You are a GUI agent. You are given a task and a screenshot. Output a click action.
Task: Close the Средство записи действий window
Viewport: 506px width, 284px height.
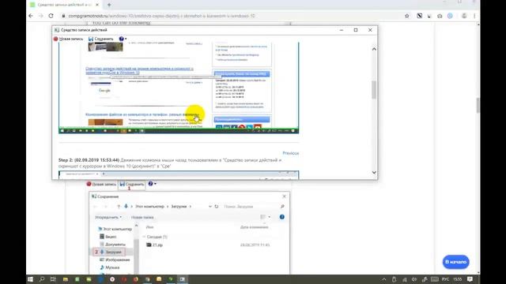tap(370, 30)
